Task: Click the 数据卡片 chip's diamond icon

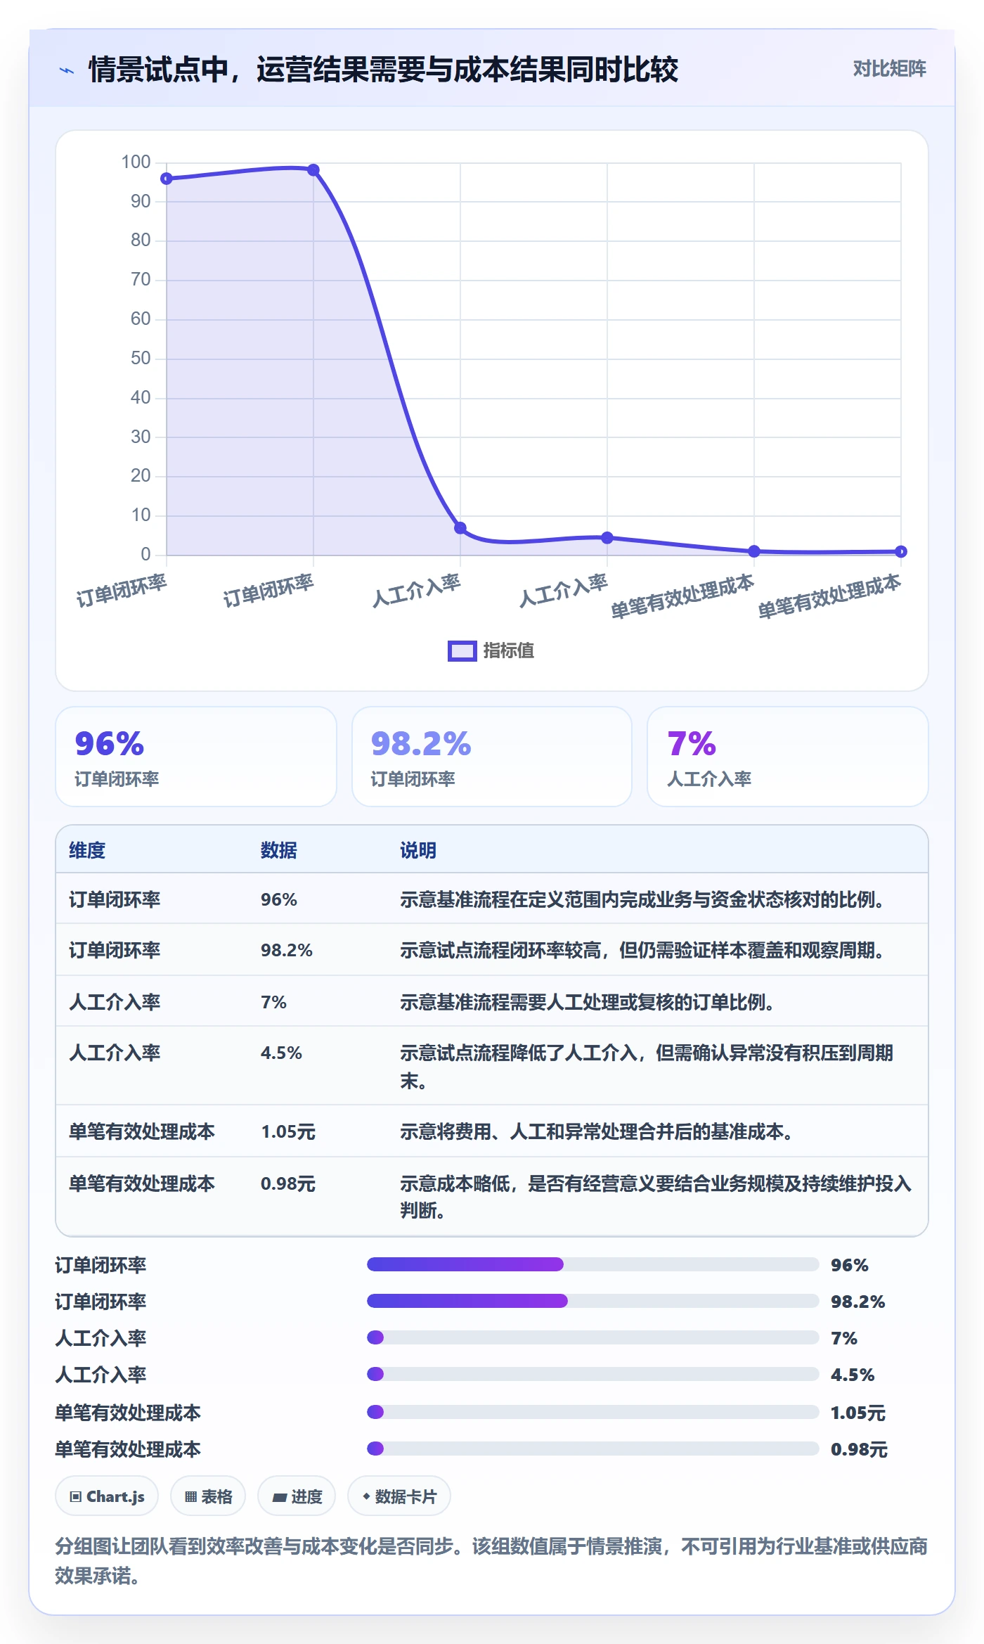Action: coord(366,1496)
